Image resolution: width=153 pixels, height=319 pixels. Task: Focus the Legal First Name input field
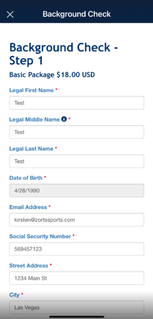(x=77, y=103)
